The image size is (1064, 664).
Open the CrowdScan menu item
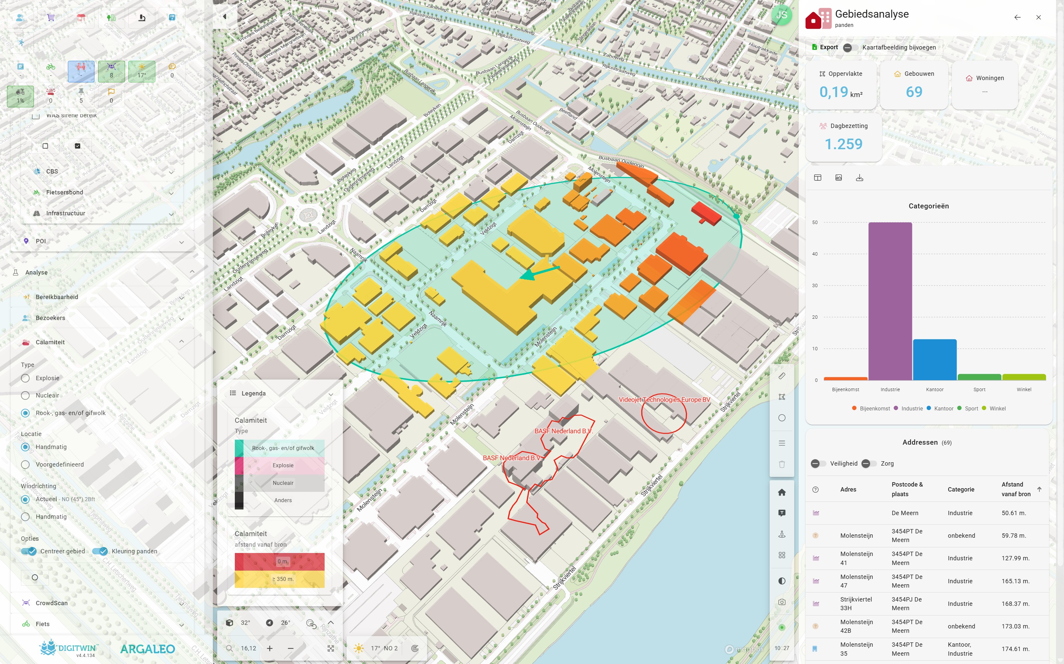pyautogui.click(x=52, y=603)
